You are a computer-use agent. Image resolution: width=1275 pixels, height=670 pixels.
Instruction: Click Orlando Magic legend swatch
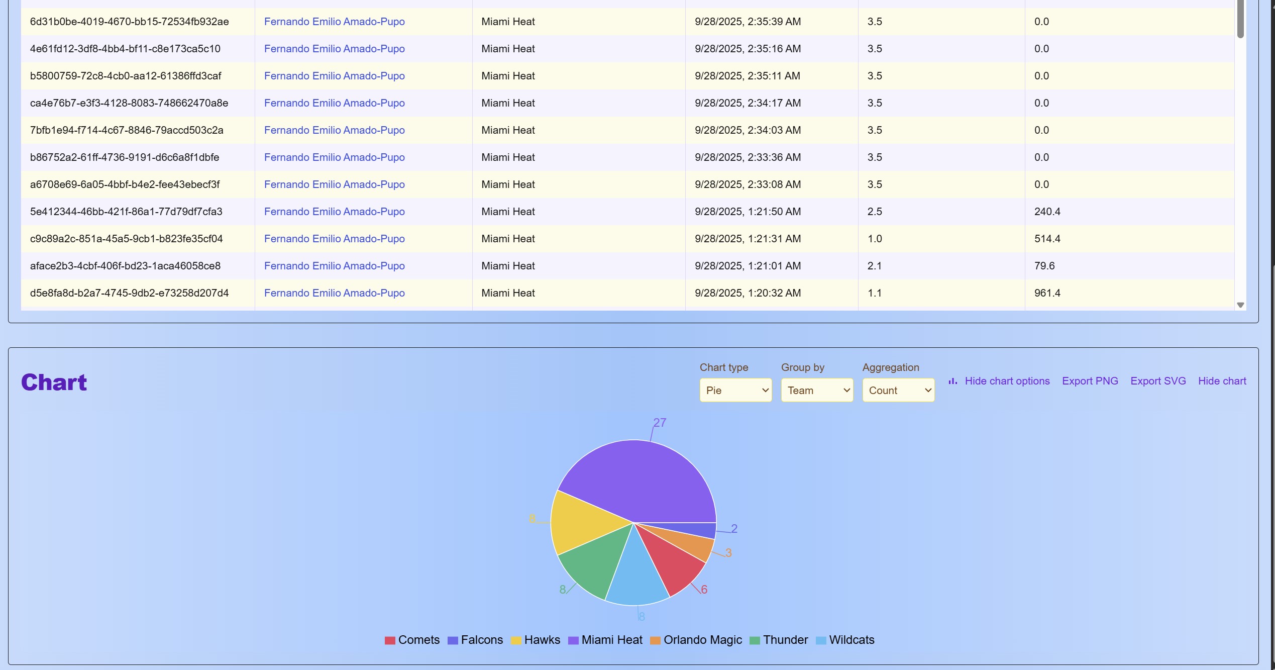[x=655, y=641]
